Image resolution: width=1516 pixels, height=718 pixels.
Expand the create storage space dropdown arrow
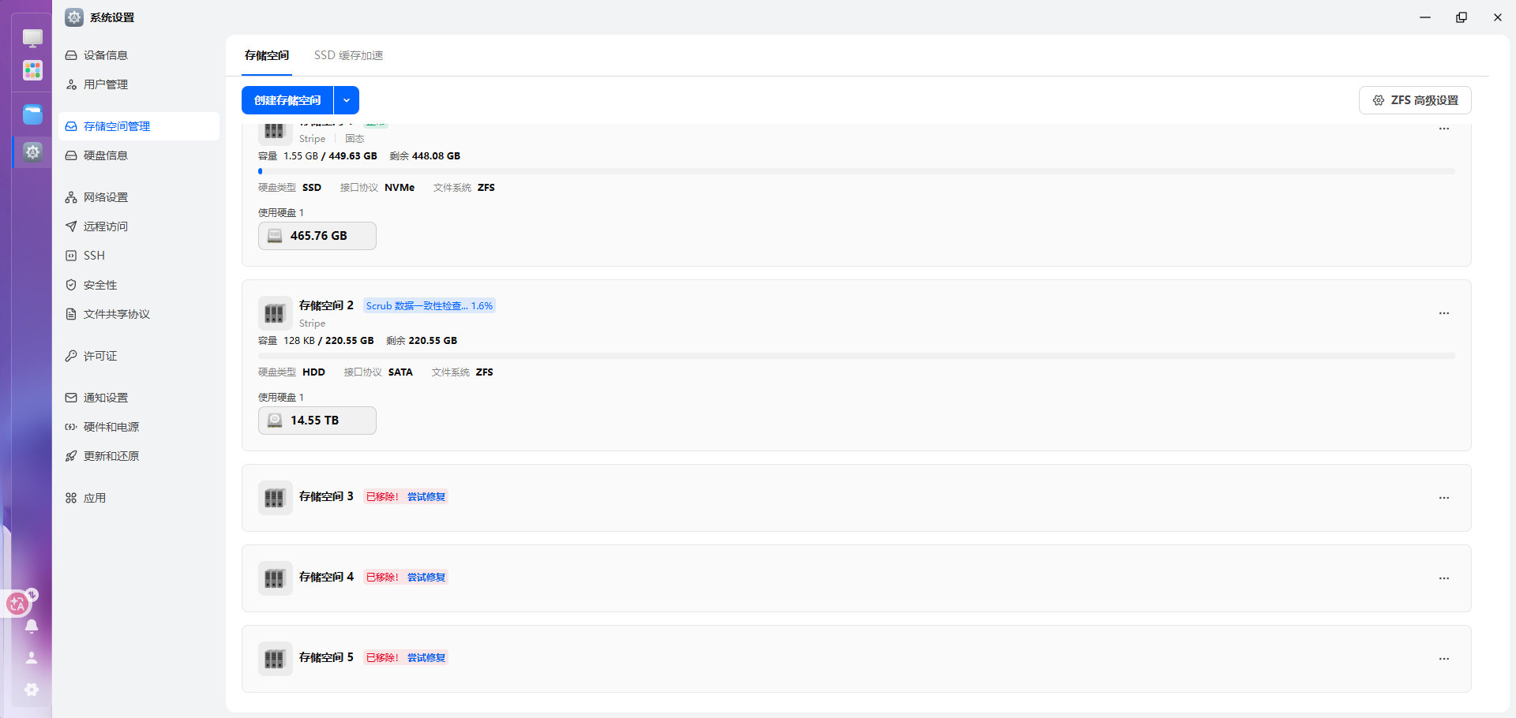(x=347, y=100)
